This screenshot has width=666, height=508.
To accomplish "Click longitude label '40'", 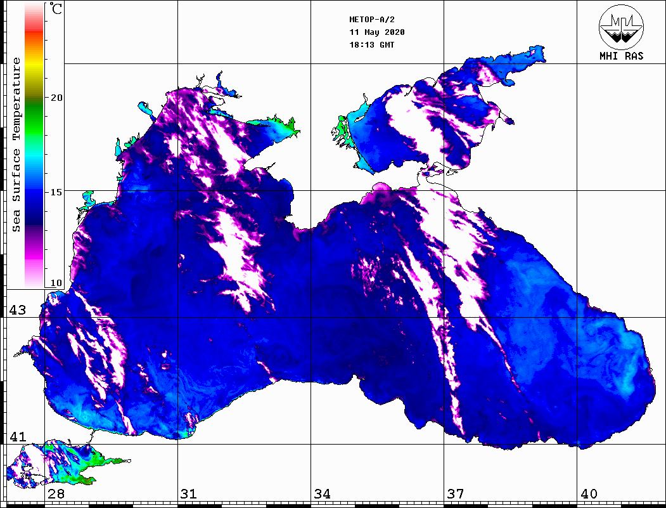I will [x=588, y=493].
